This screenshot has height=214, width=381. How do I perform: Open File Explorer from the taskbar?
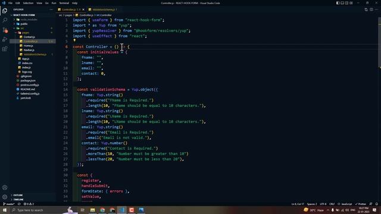(x=93, y=210)
